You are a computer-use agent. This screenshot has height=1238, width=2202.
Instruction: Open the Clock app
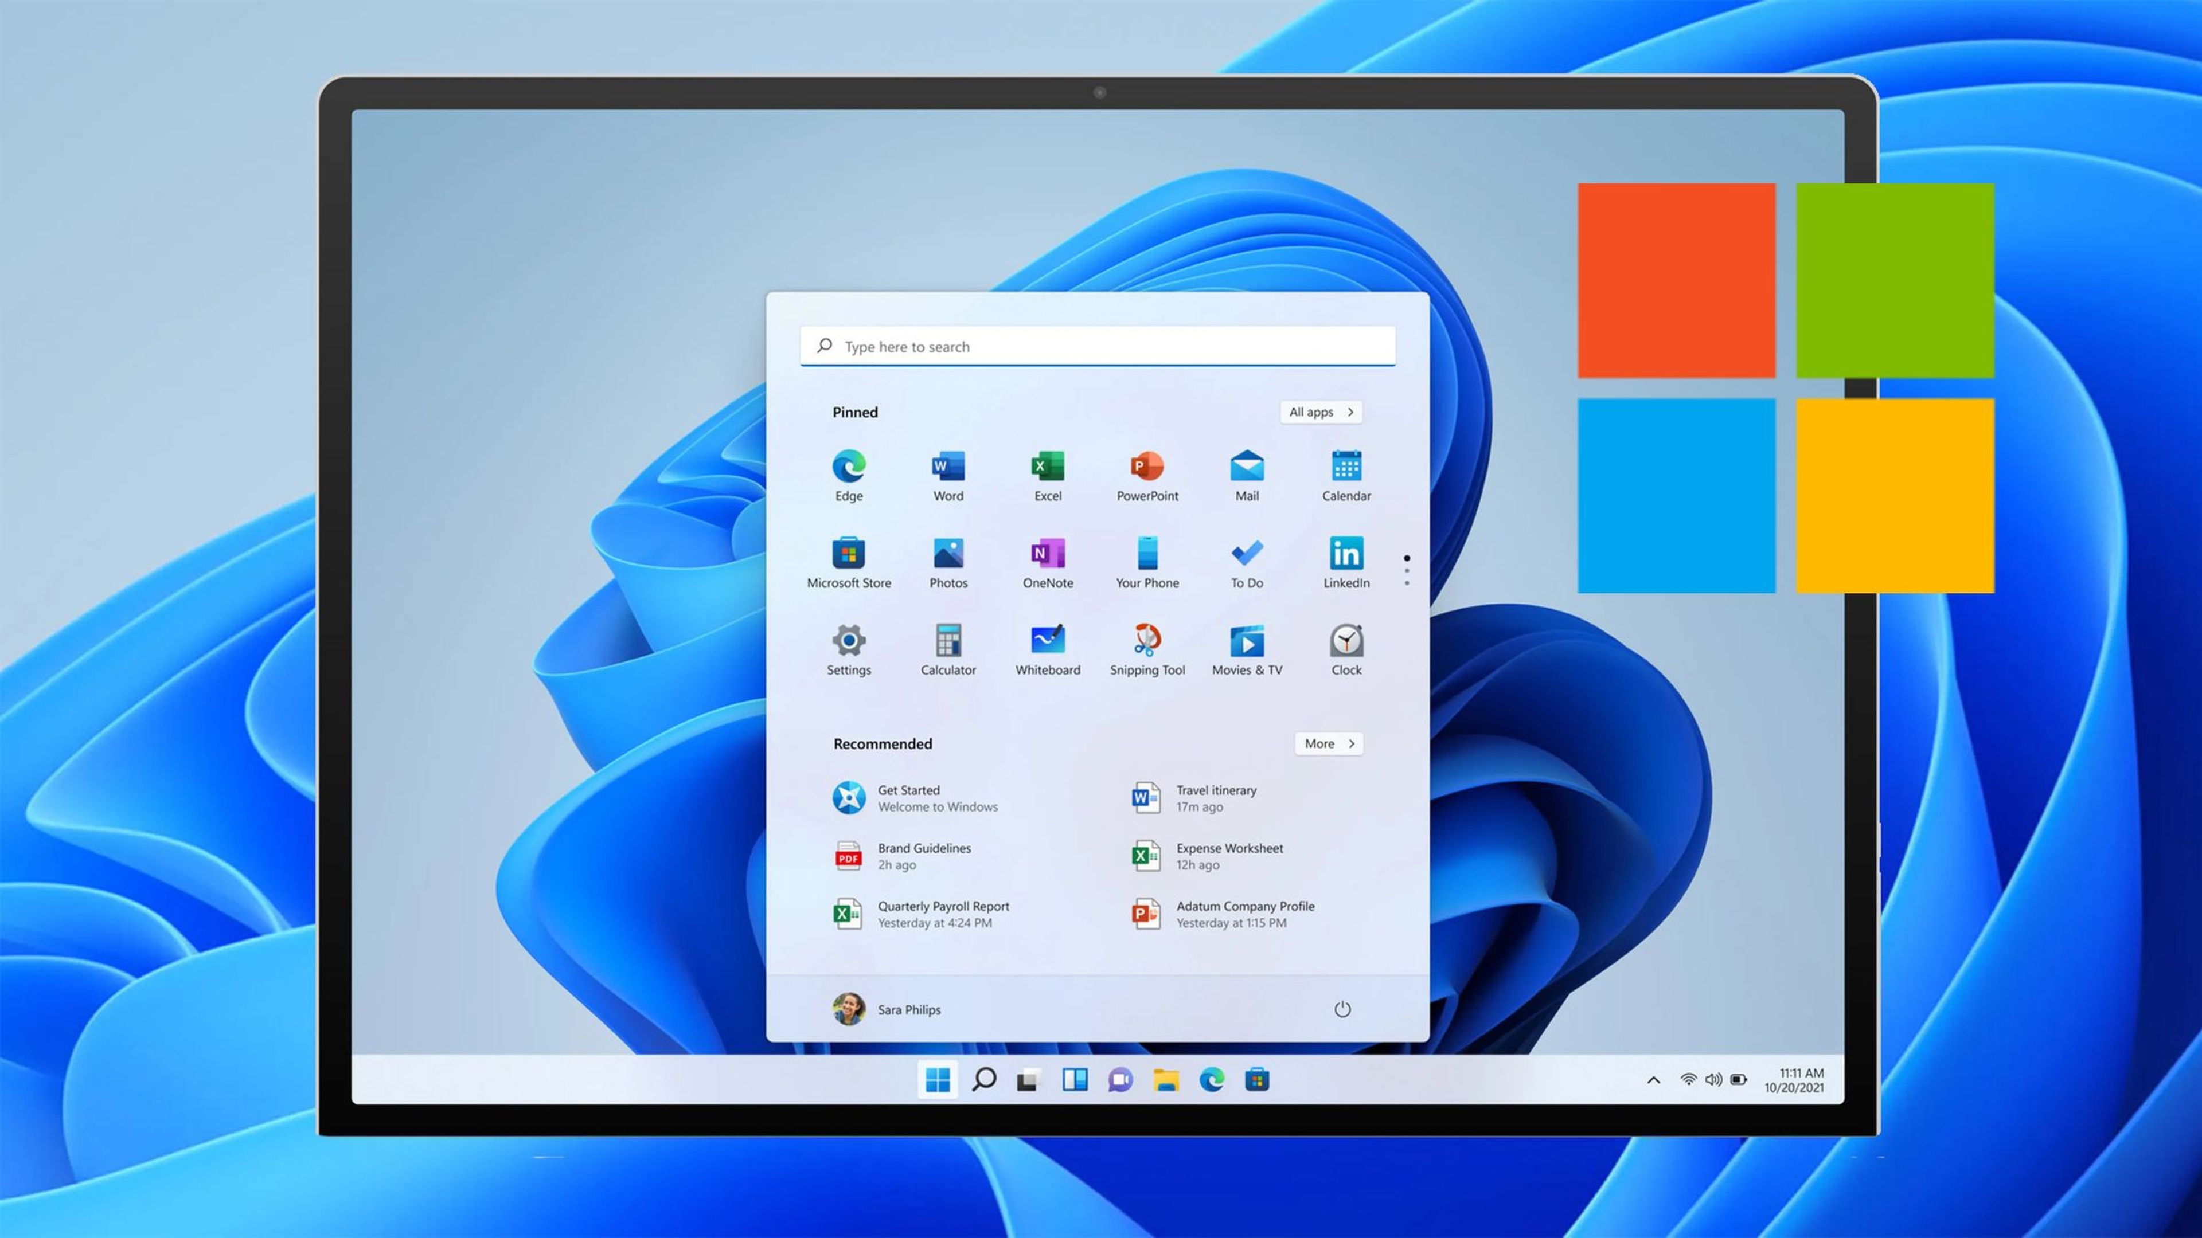point(1346,649)
